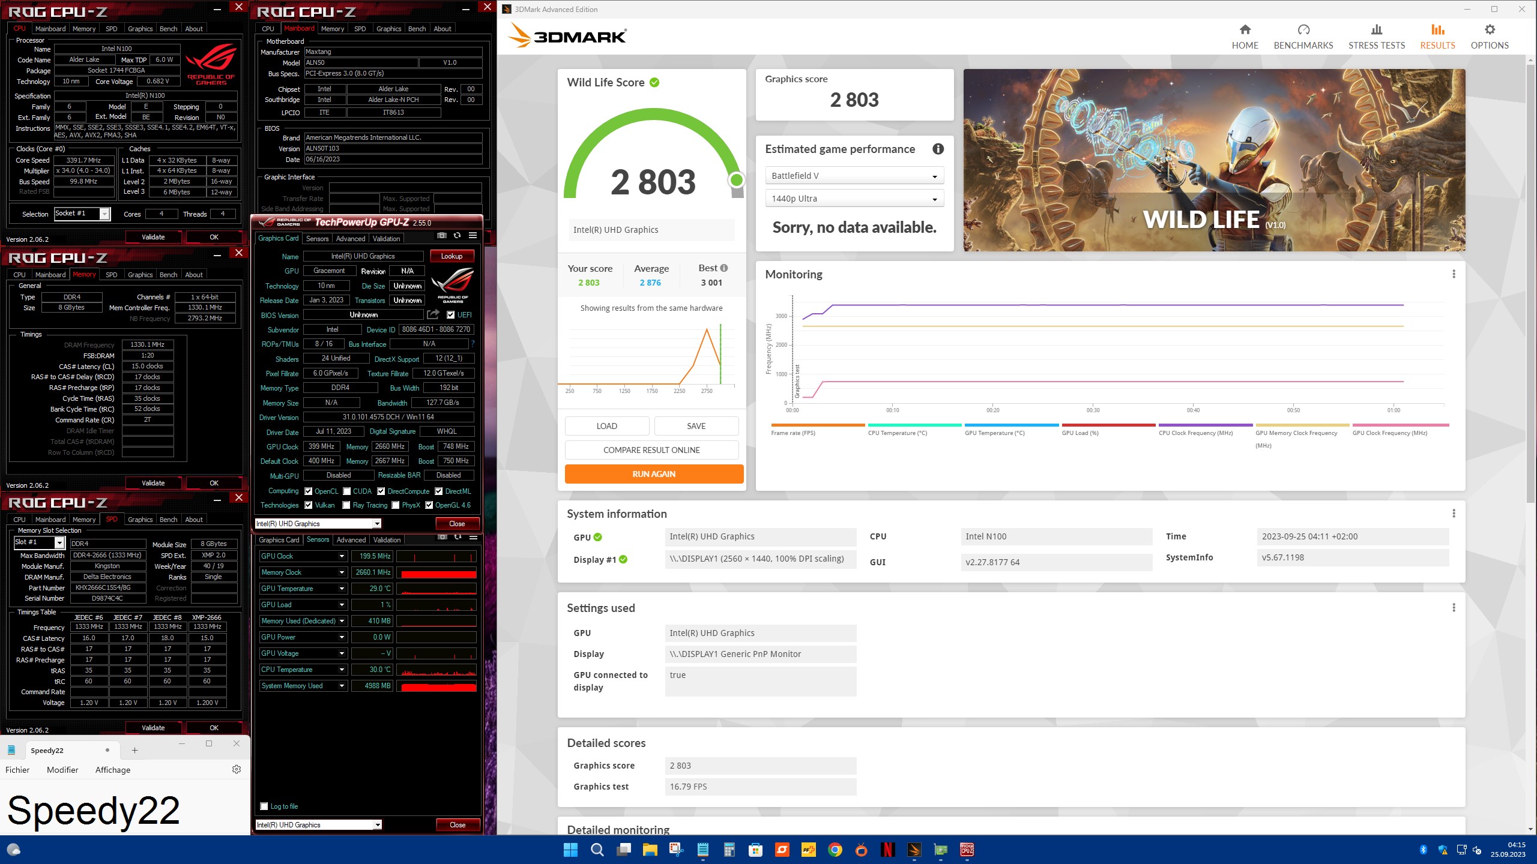This screenshot has width=1537, height=864.
Task: Open taskbar Search
Action: point(597,850)
